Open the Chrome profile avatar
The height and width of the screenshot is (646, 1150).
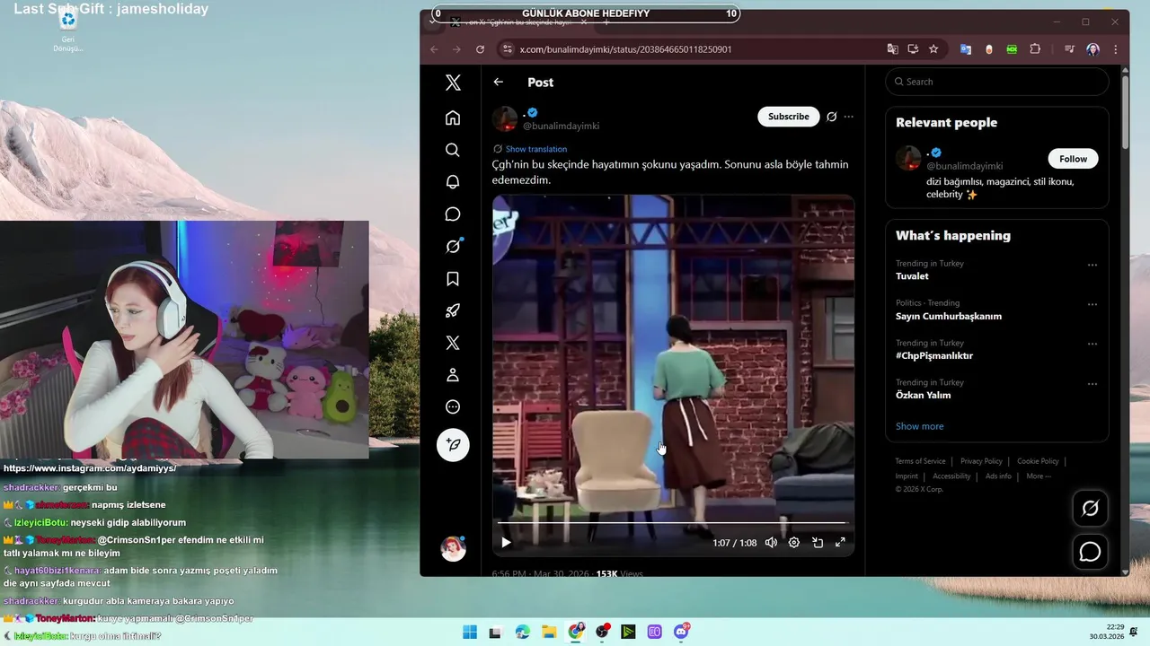1092,49
